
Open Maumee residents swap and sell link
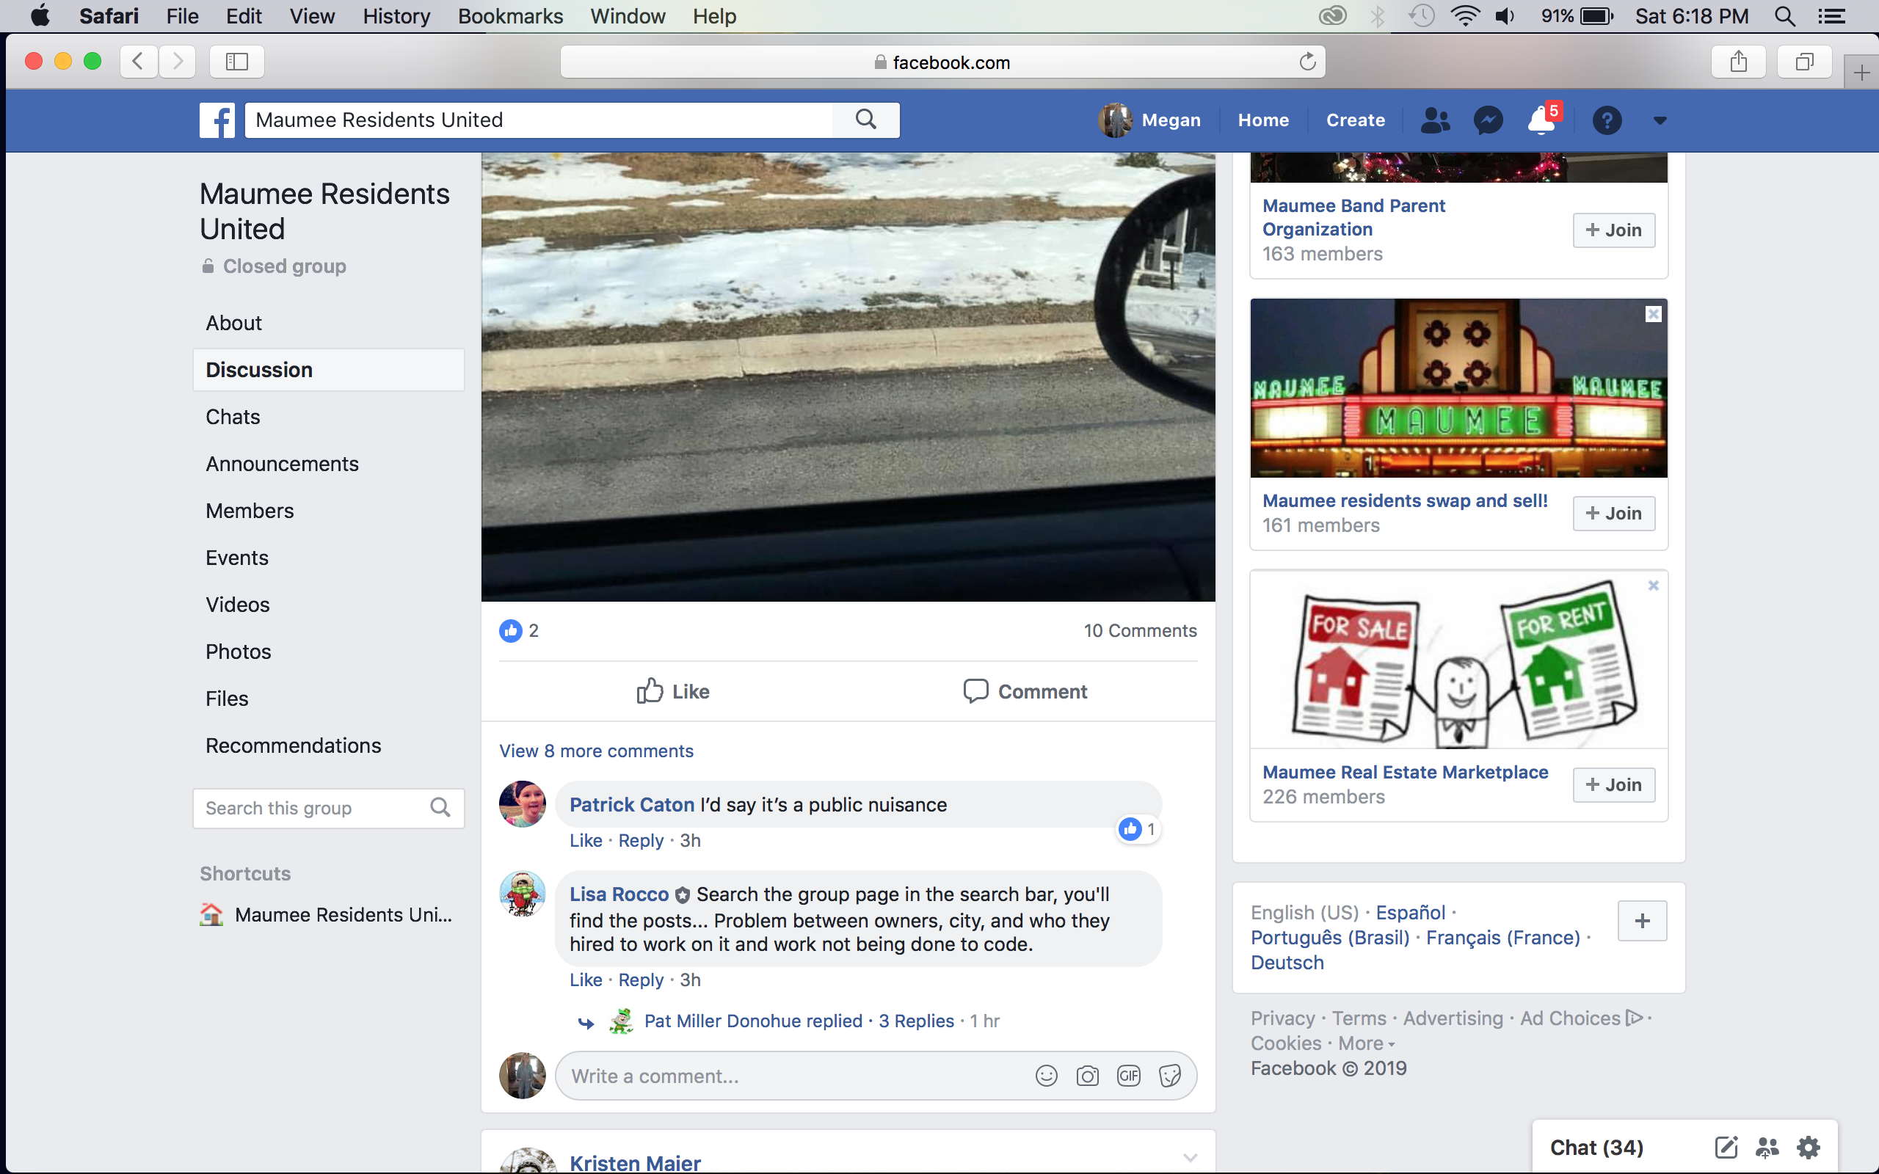(1404, 501)
